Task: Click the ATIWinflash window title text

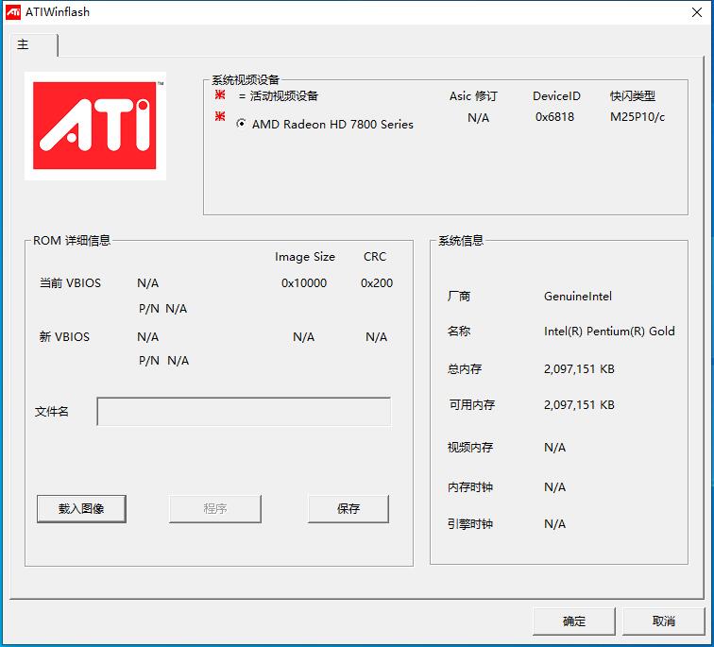Action: [x=58, y=12]
